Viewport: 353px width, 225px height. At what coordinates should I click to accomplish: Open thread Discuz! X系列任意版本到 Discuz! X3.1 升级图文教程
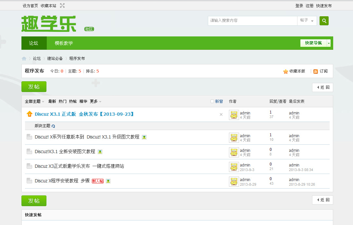pos(87,137)
